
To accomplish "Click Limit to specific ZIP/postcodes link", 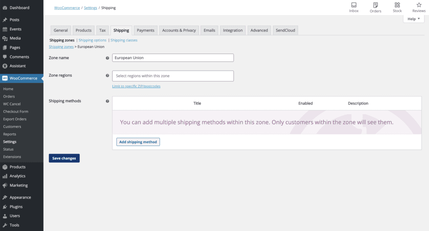I will point(136,86).
